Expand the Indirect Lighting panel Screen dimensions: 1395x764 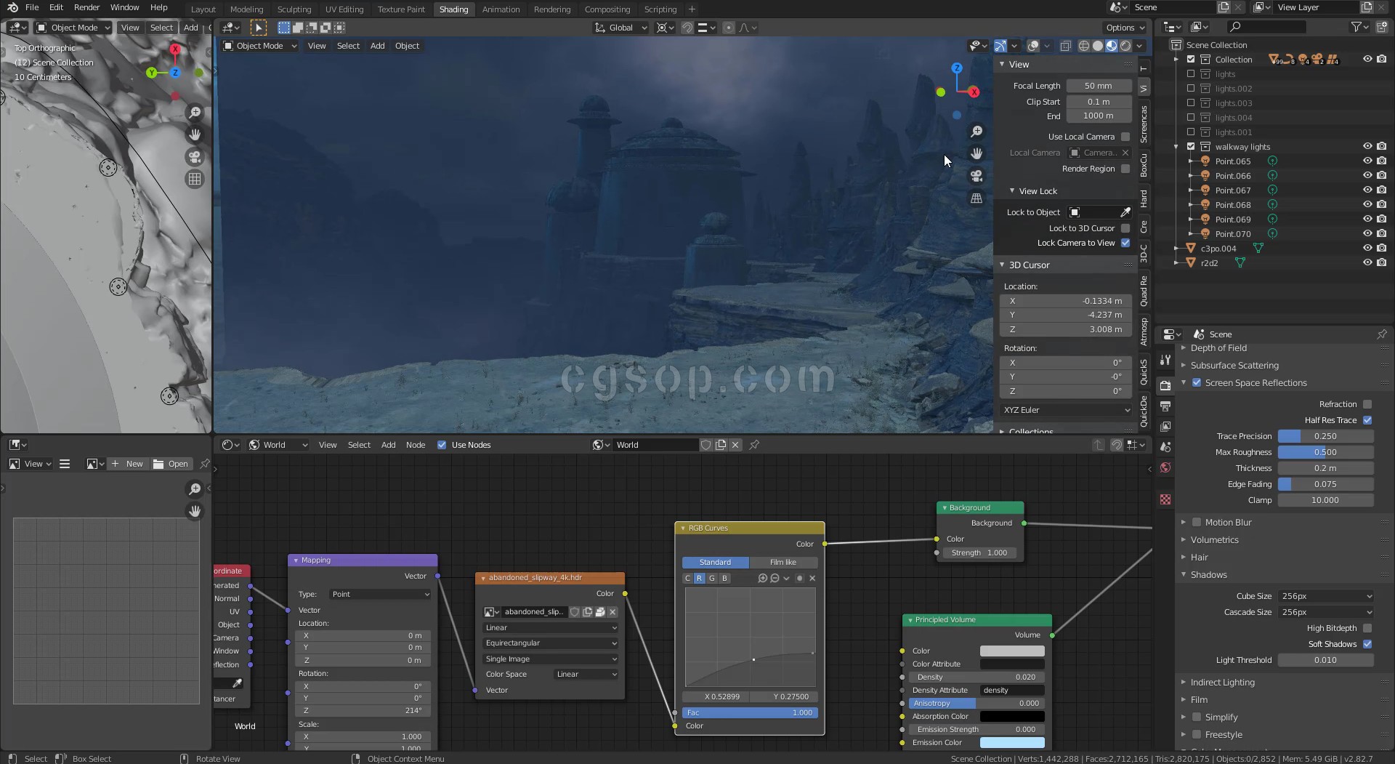point(1222,683)
